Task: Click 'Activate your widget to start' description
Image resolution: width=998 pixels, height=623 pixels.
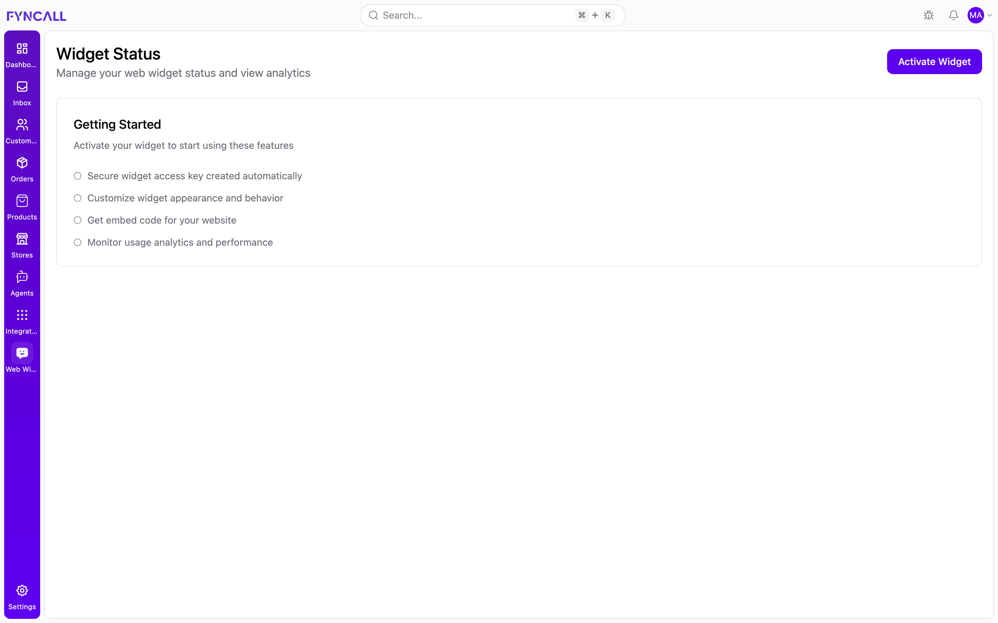Action: point(183,146)
